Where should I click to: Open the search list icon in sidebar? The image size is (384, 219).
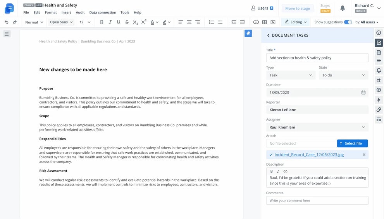click(x=379, y=119)
